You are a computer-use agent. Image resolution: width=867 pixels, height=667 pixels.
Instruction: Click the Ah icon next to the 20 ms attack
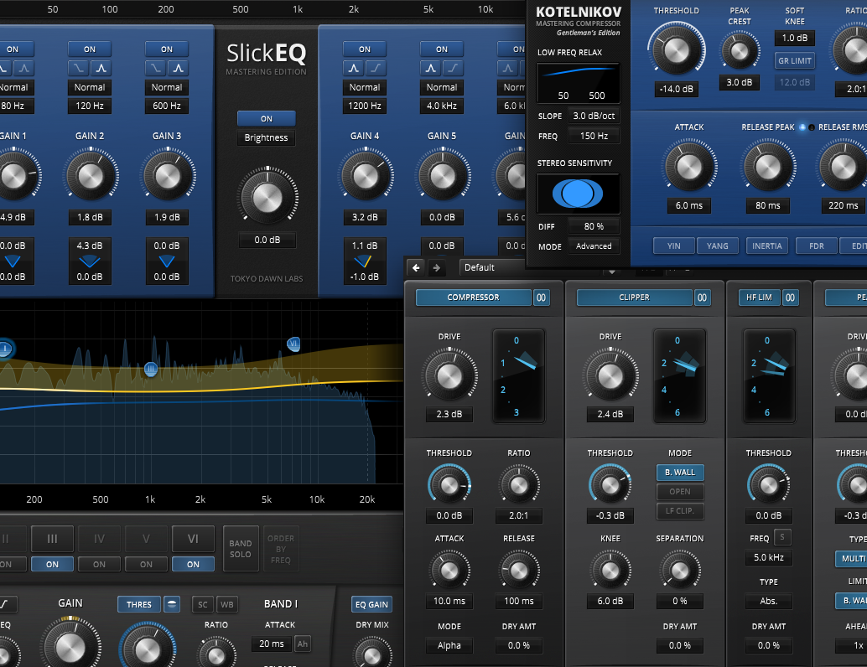point(303,644)
